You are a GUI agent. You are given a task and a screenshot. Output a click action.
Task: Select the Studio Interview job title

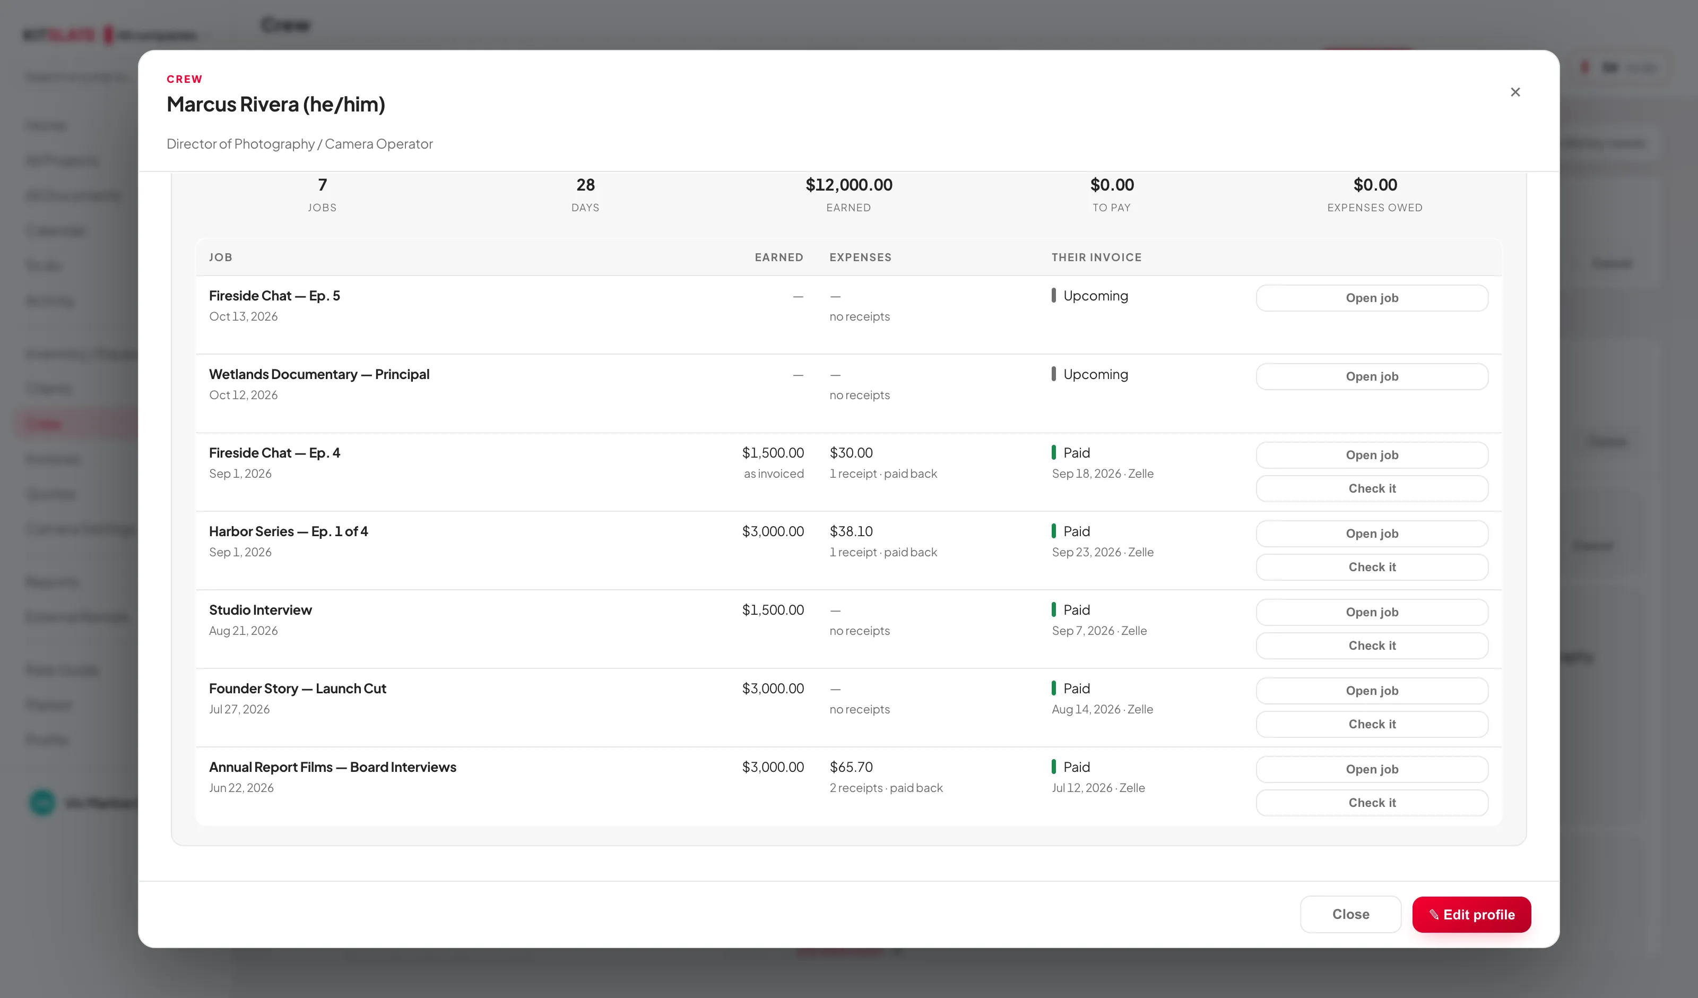coord(260,609)
